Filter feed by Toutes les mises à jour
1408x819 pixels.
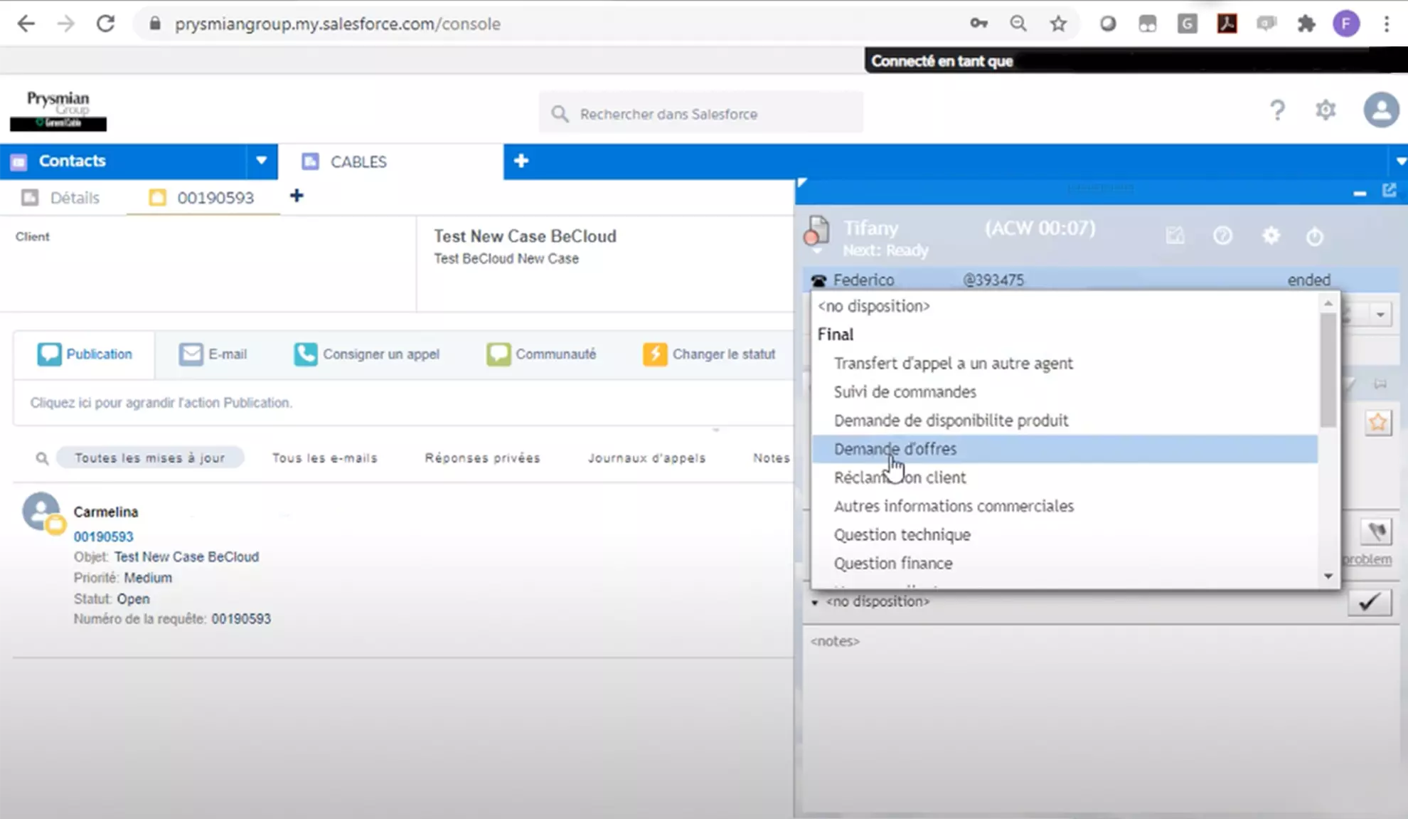click(x=150, y=458)
